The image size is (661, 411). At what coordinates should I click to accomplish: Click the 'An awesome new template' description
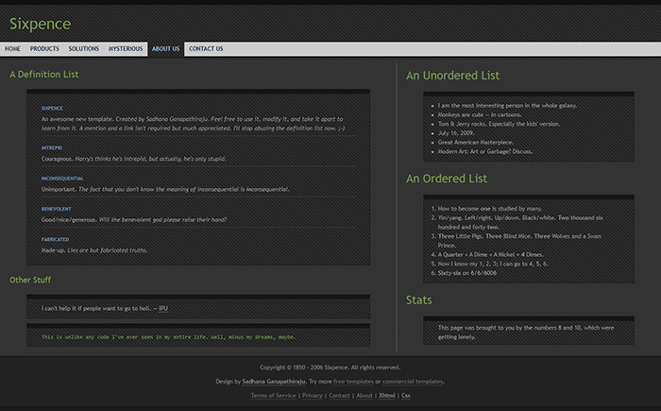tap(193, 124)
